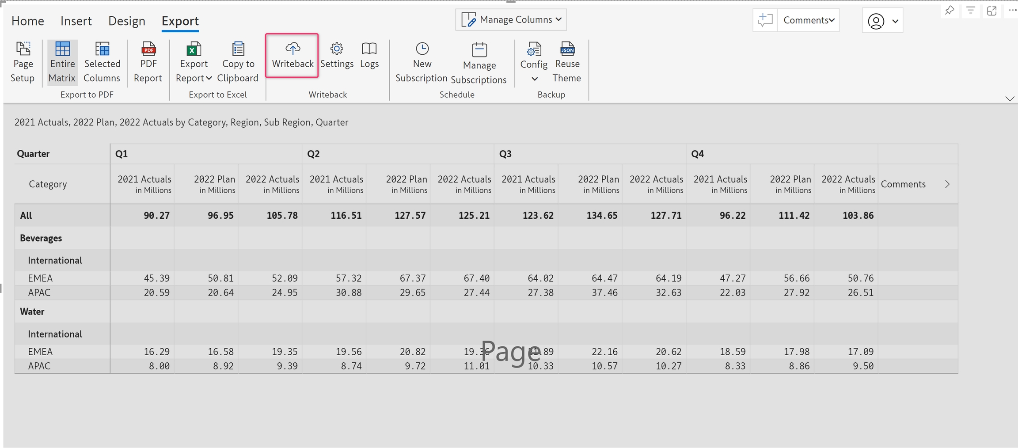The height and width of the screenshot is (448, 1018).
Task: Open Page Setup in the ribbon
Action: pyautogui.click(x=23, y=62)
